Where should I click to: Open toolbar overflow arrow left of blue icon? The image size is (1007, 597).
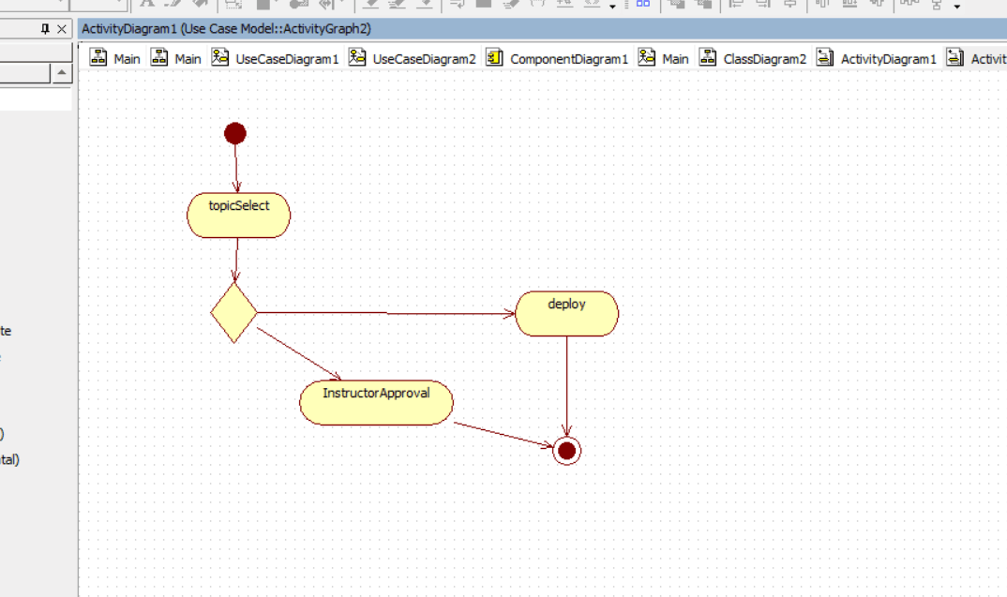(612, 7)
